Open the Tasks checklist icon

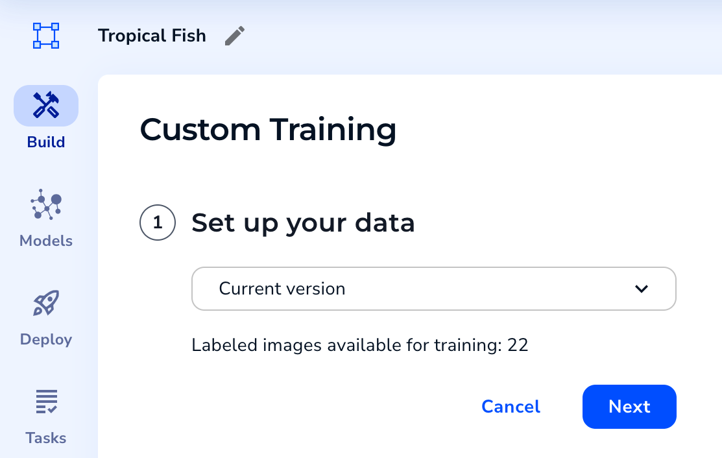45,401
